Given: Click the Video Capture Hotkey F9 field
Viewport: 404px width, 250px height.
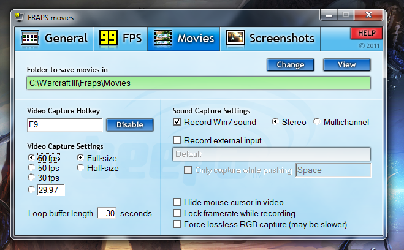Looking at the screenshot, I should 64,125.
